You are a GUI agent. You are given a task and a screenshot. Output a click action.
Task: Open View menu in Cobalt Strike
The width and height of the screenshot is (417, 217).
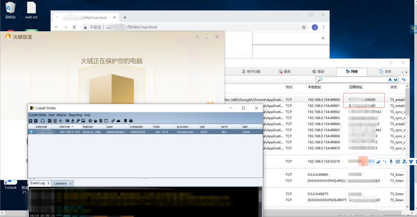pyautogui.click(x=51, y=115)
